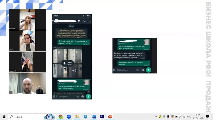The height and width of the screenshot is (120, 213).
Task: Tap the green microphone button in the right chat
Action: click(x=149, y=70)
